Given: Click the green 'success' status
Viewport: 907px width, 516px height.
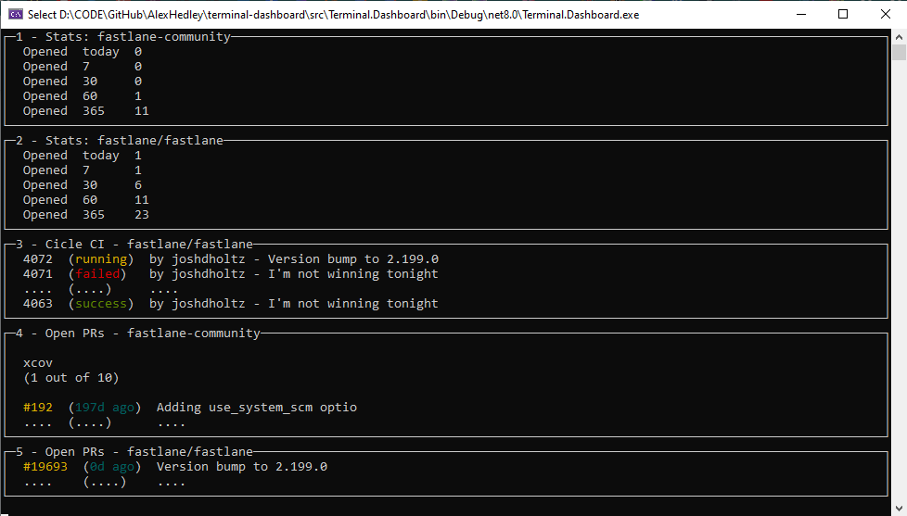Looking at the screenshot, I should point(101,303).
